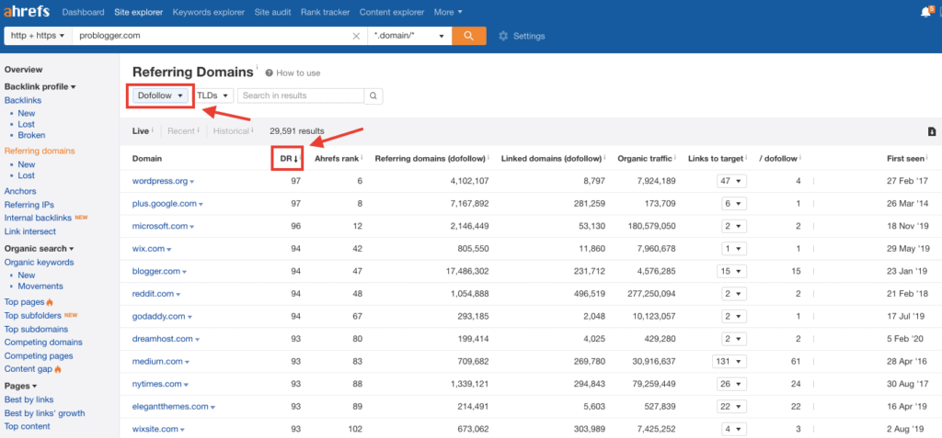Click info icon next to First seen

927,158
